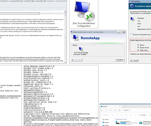Open the Створити (New) dropdown in File Explorer
Screen dimensions: 151x126
pyautogui.click(x=105, y=115)
